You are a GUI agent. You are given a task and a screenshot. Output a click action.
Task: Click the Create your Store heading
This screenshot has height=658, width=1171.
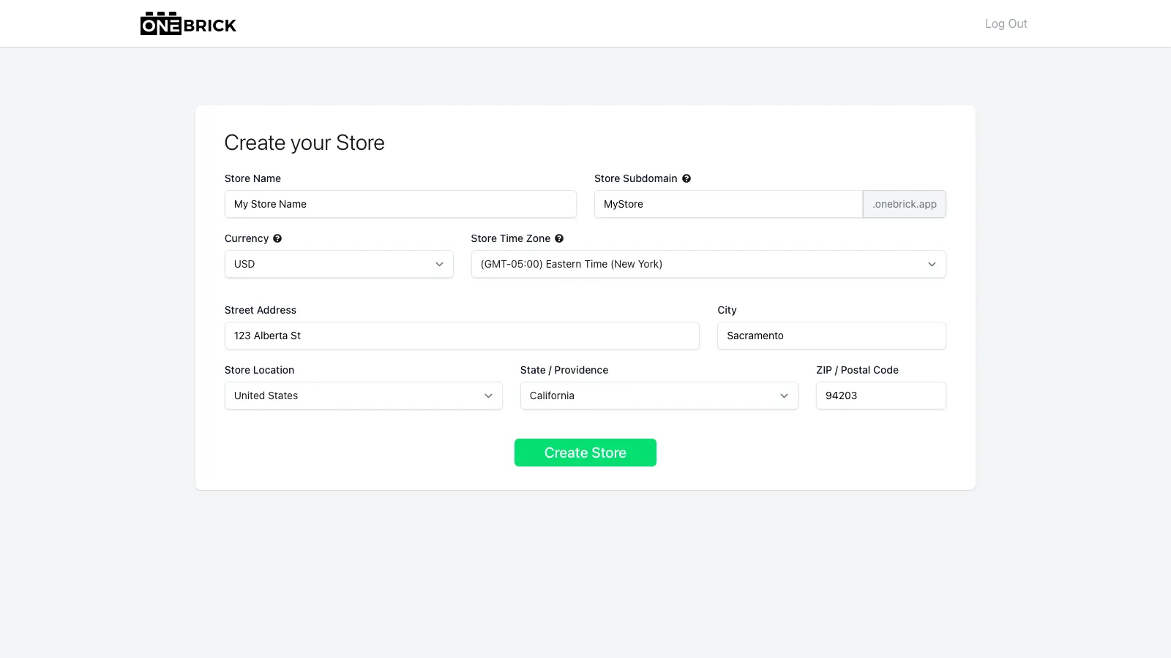pyautogui.click(x=304, y=143)
